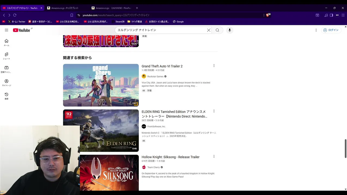Image resolution: width=347 pixels, height=195 pixels.
Task: Open ショート in the YouTube sidebar
Action: point(7,56)
